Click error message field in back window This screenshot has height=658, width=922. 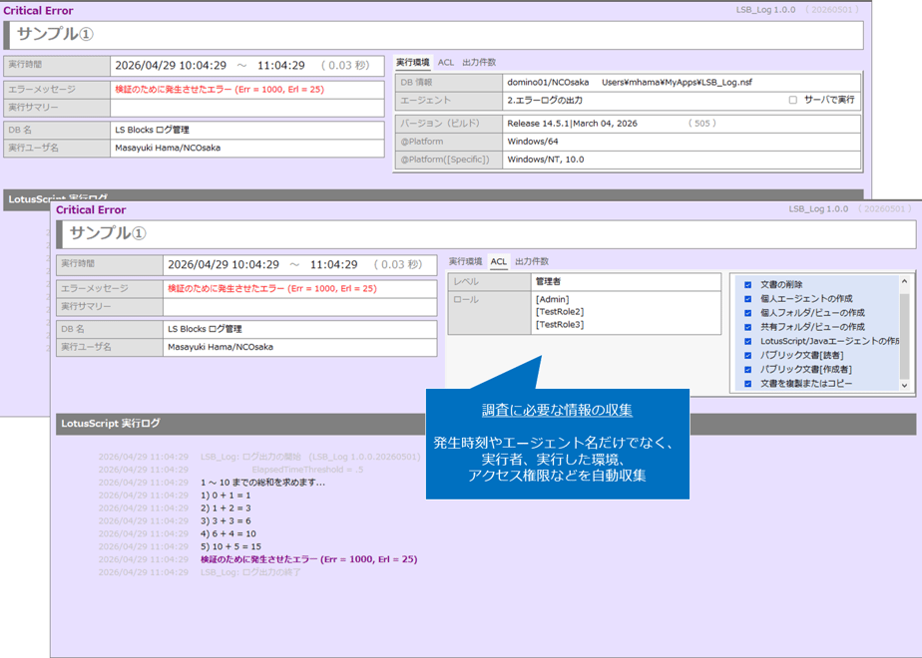pyautogui.click(x=247, y=90)
